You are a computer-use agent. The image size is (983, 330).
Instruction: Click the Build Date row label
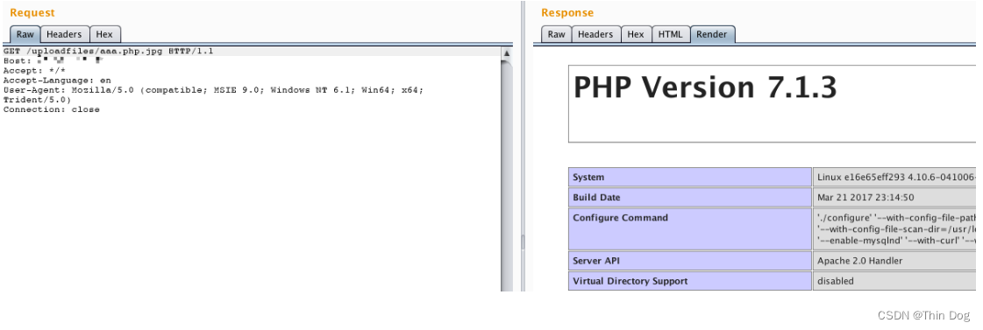click(689, 197)
